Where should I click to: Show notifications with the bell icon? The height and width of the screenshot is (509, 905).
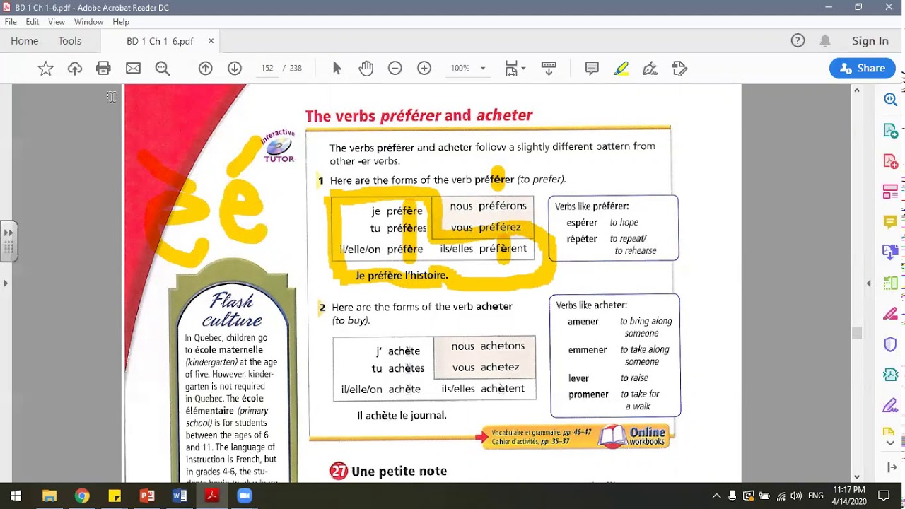[825, 41]
